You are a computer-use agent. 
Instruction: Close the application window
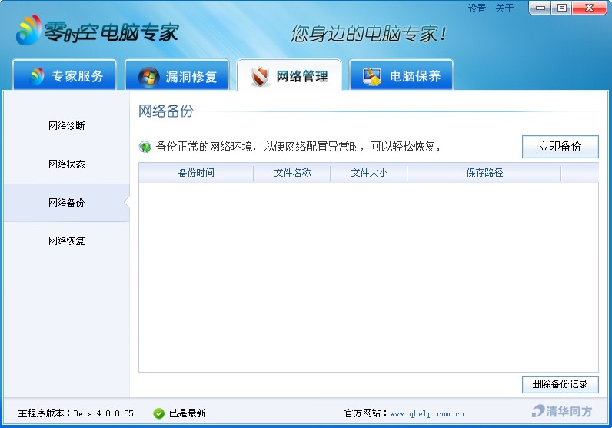590,8
